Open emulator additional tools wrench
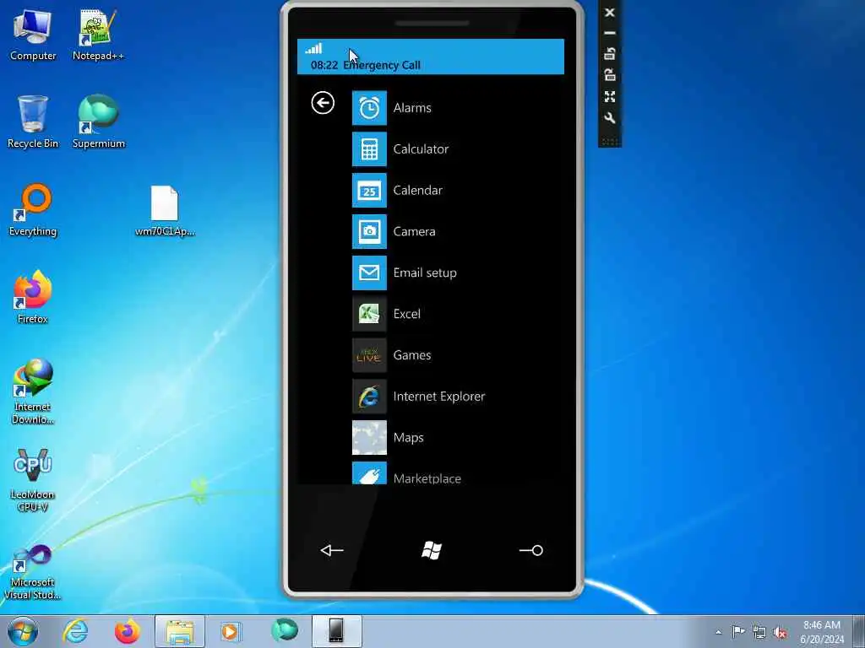Viewport: 865px width, 648px height. (610, 118)
